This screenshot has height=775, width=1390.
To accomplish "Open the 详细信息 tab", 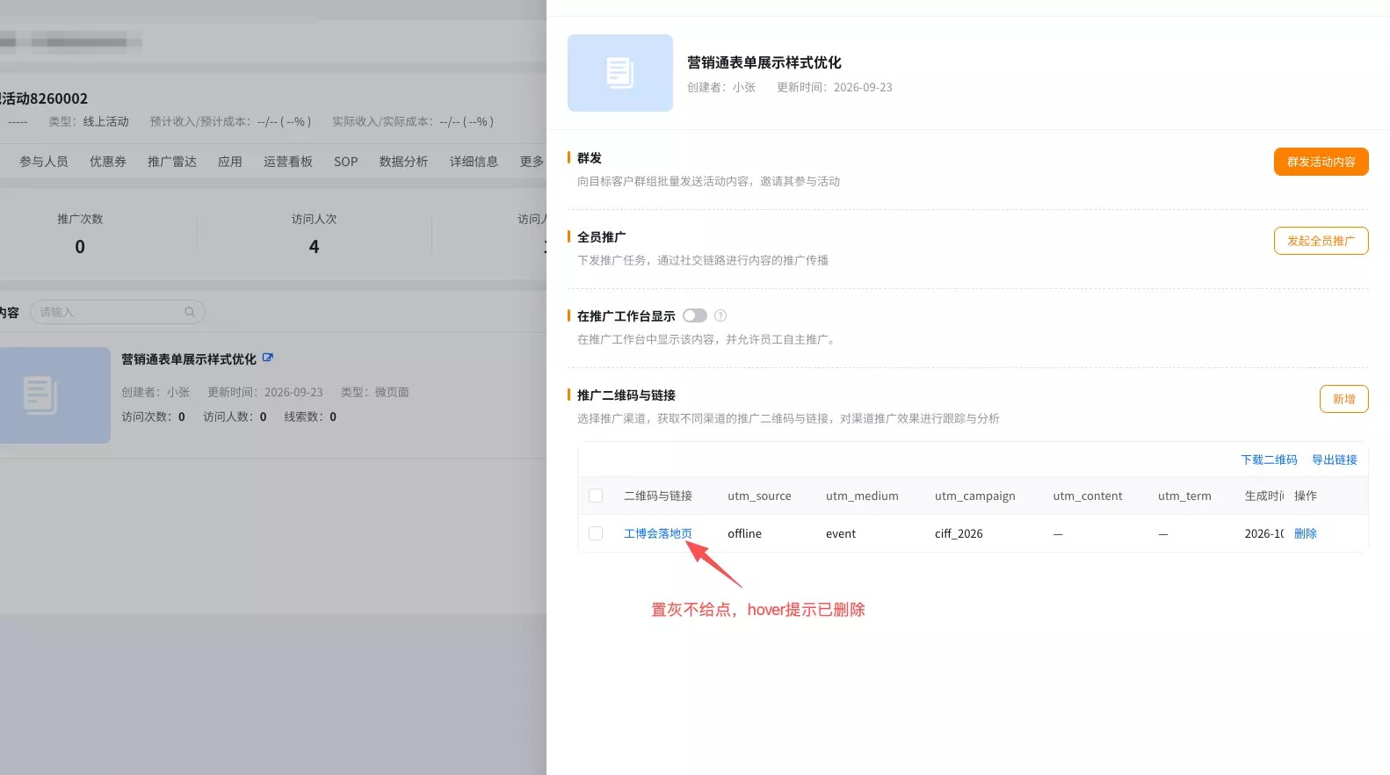I will 474,162.
